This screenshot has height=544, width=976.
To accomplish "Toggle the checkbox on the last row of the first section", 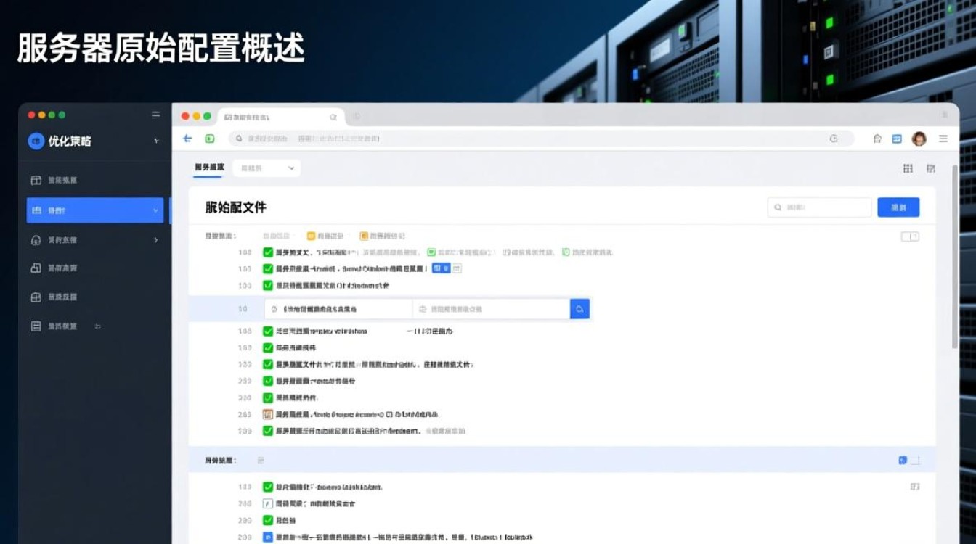I will [x=267, y=430].
